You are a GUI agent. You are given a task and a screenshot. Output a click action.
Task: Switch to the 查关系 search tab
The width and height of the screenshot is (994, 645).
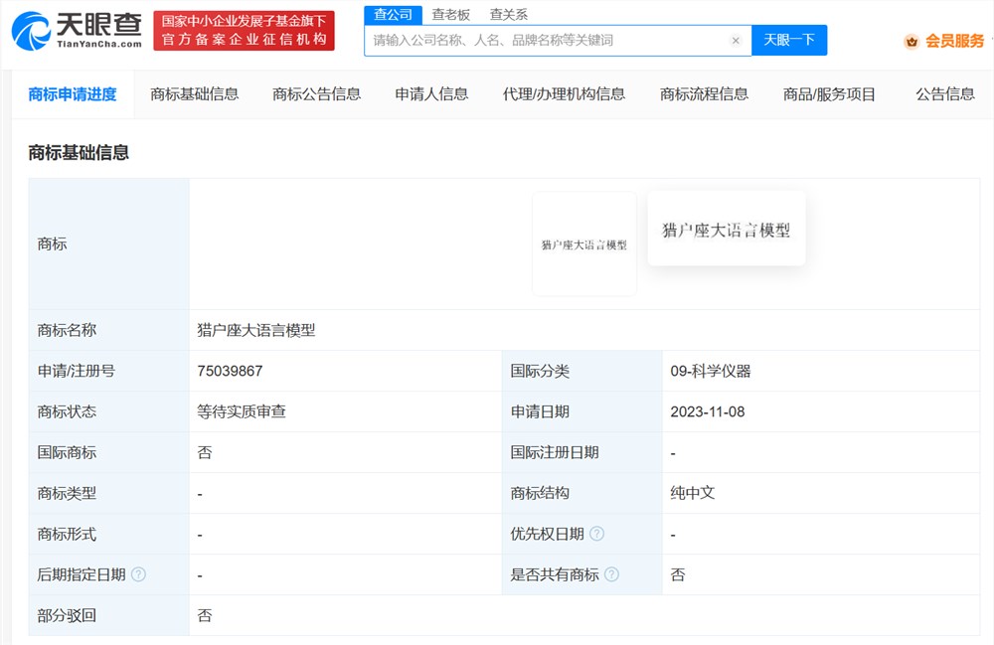(x=509, y=14)
